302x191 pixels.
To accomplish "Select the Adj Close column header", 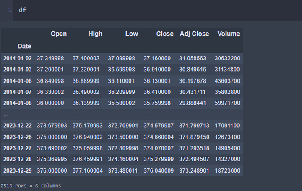I will (194, 34).
